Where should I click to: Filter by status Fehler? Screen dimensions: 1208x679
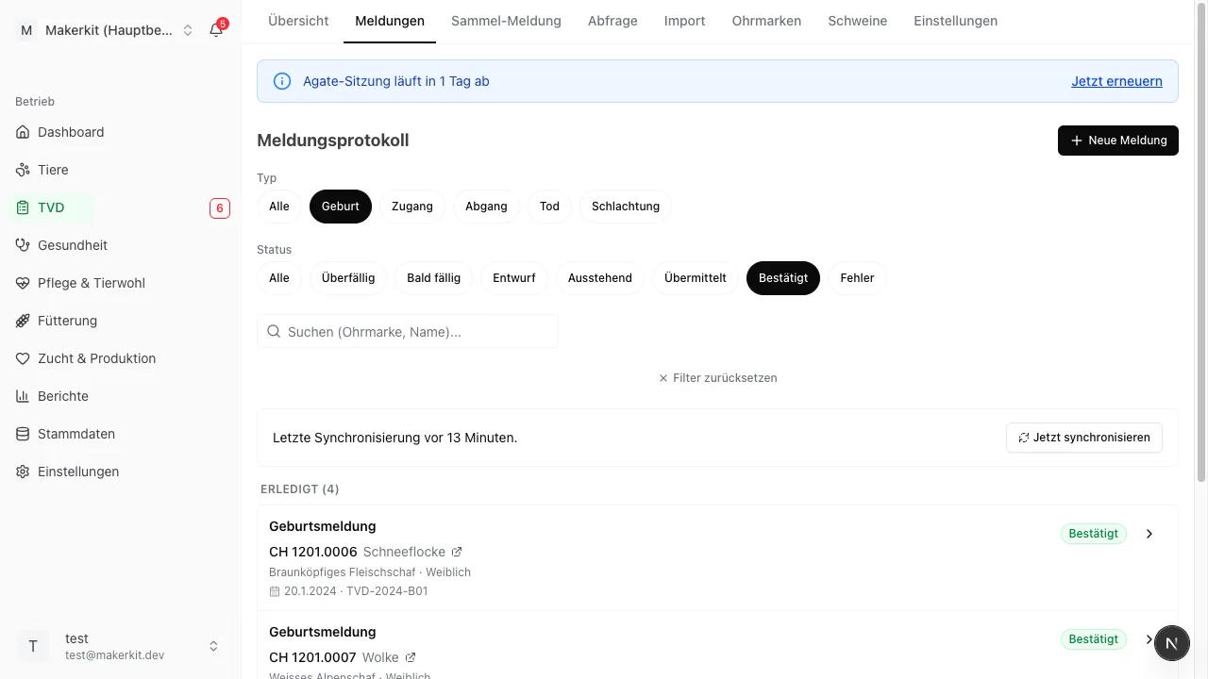(858, 278)
